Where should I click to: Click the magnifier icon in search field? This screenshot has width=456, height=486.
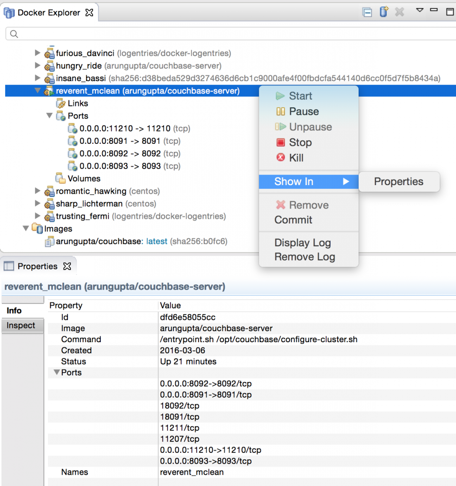click(x=14, y=34)
